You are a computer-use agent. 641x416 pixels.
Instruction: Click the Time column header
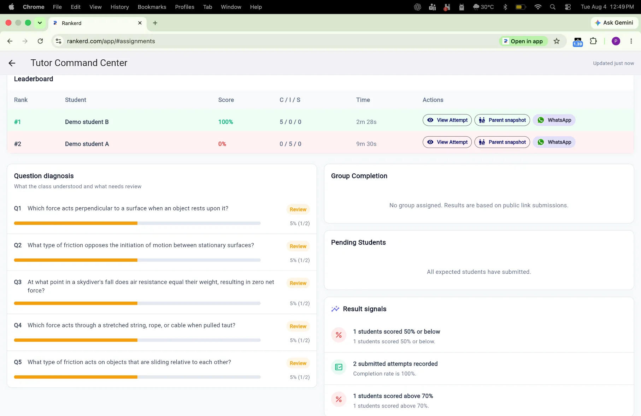click(363, 100)
